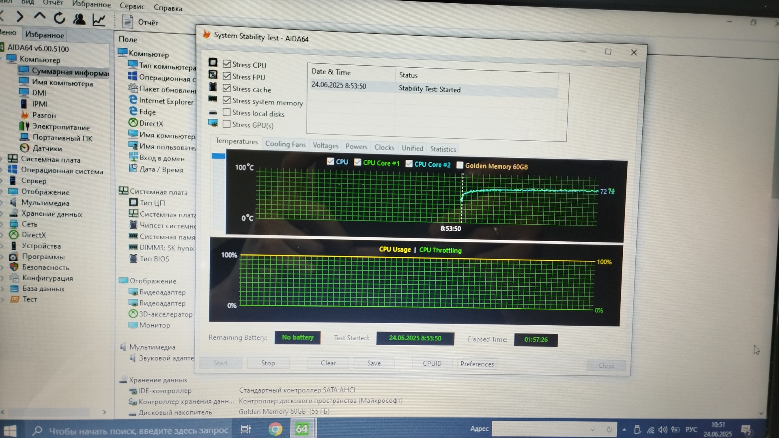This screenshot has width=779, height=438.
Task: Click AIDA64 icon in taskbar
Action: pyautogui.click(x=301, y=429)
